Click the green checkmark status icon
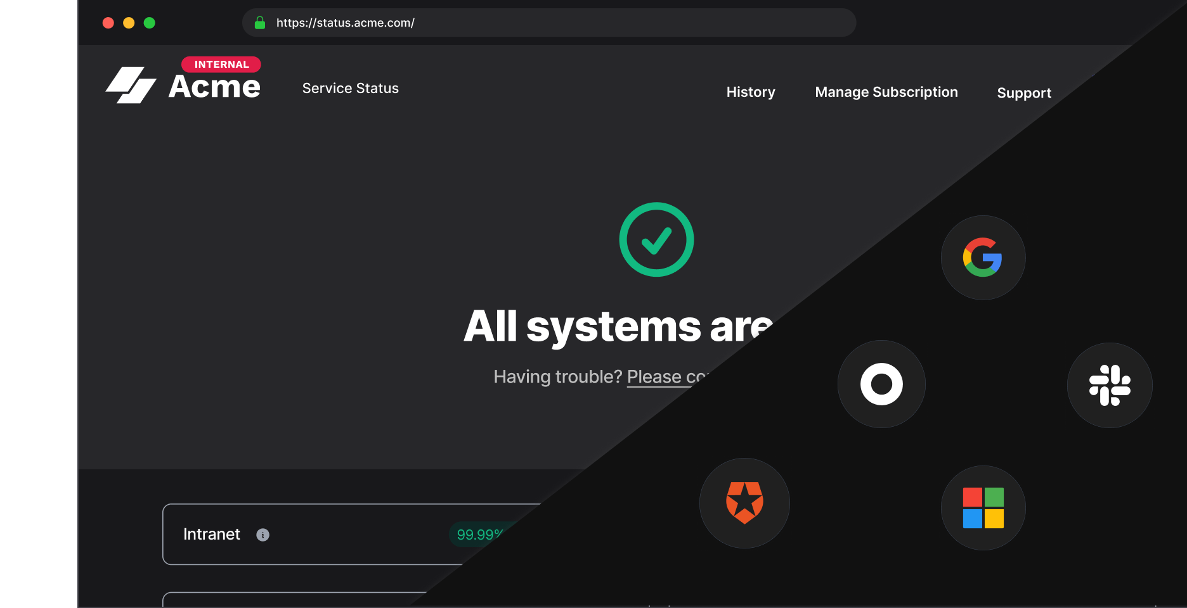The height and width of the screenshot is (608, 1187). tap(656, 239)
